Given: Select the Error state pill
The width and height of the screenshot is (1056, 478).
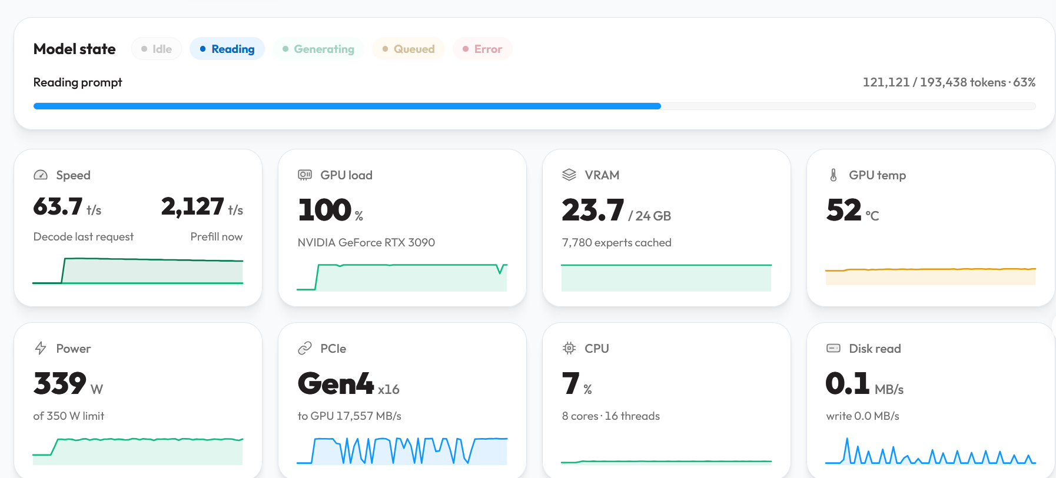Looking at the screenshot, I should [x=483, y=49].
